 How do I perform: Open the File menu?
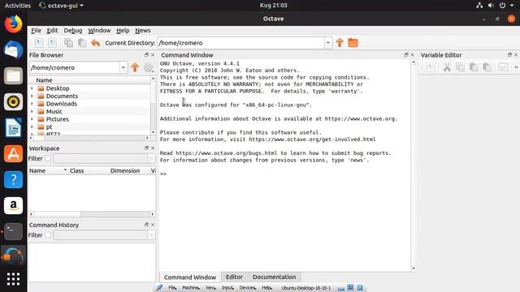36,30
